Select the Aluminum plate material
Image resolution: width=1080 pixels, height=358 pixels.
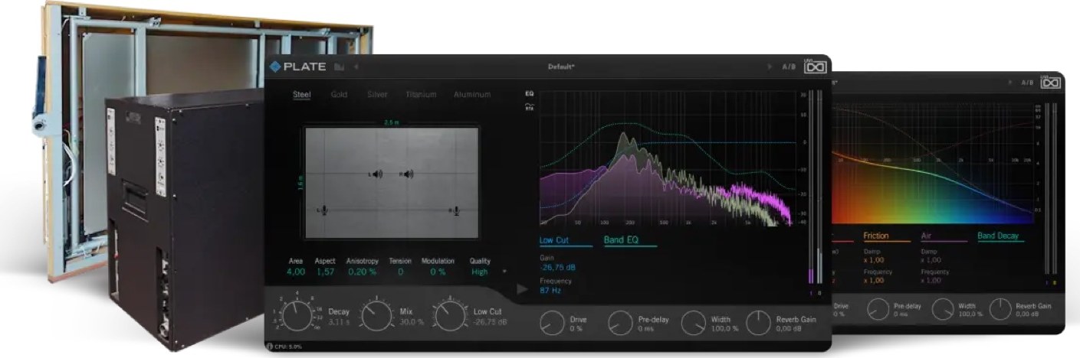point(472,95)
